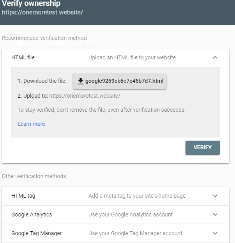Click 'Upload an HTML file to your website' text
Screen dimensions: 235x243
pos(132,57)
